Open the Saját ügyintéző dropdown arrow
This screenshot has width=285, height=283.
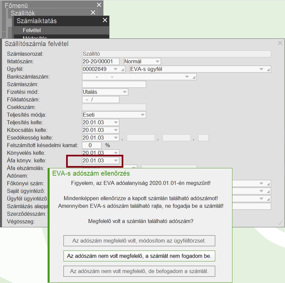pos(261,191)
